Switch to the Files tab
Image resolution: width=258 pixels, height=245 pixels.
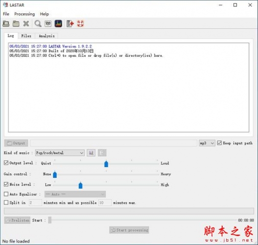coord(26,36)
